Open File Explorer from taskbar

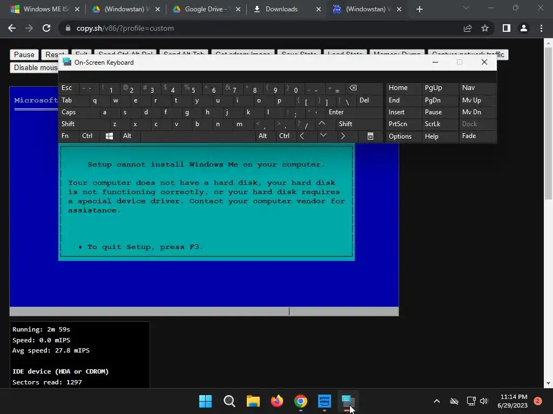253,401
